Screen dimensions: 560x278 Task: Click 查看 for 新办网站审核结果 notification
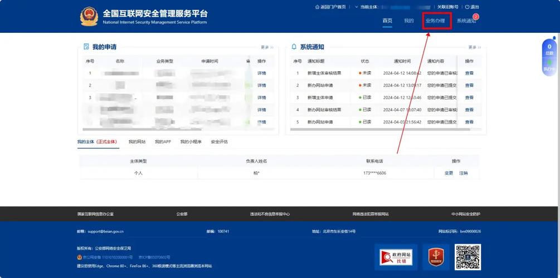point(469,110)
